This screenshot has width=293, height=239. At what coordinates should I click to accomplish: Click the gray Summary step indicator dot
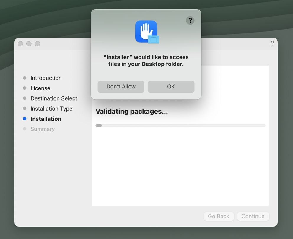25,129
